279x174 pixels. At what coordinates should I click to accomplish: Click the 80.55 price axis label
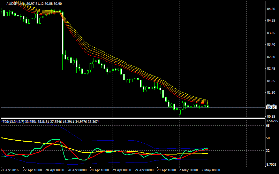coord(271,117)
